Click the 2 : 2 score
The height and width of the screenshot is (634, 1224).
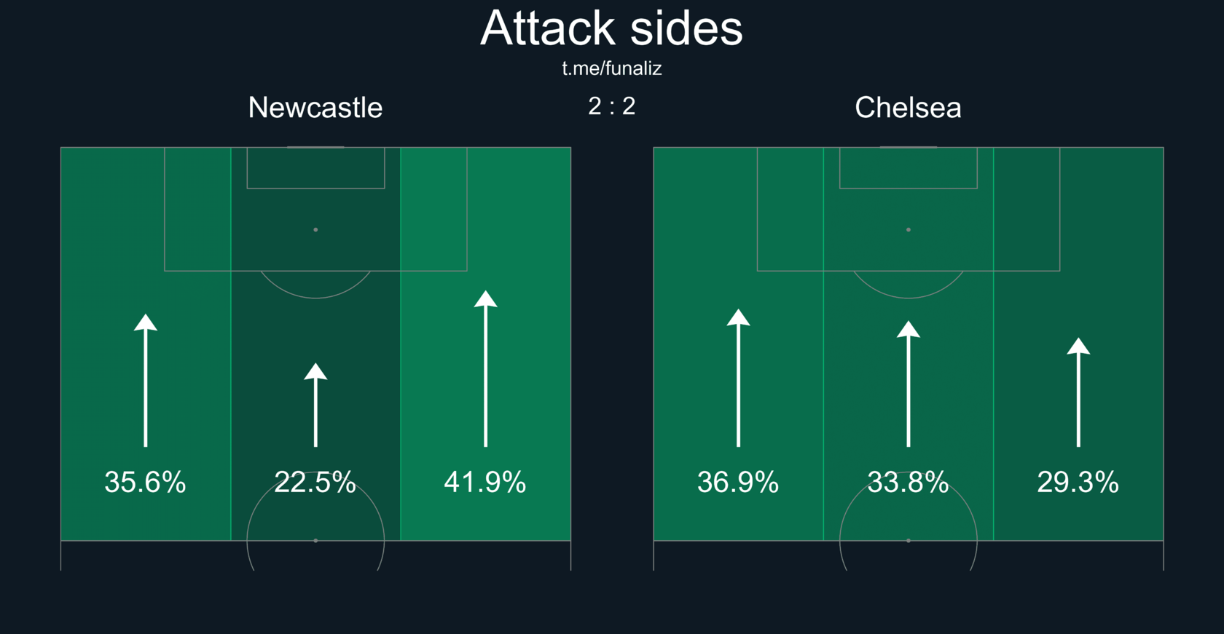[x=612, y=106]
